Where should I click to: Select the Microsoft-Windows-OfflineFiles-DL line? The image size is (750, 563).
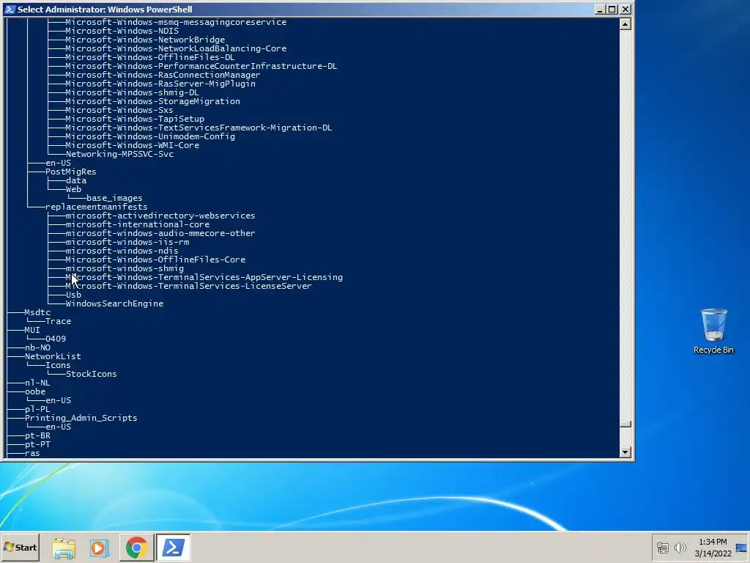pyautogui.click(x=149, y=57)
